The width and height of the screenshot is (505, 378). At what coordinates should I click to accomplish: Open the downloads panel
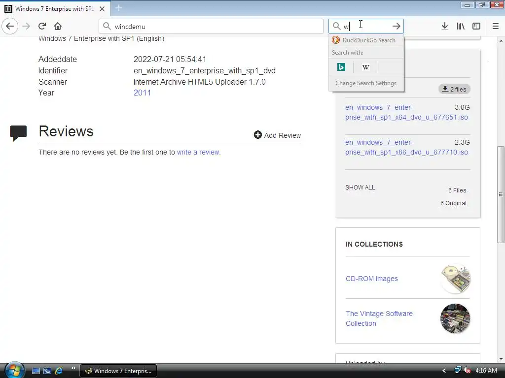pos(445,26)
